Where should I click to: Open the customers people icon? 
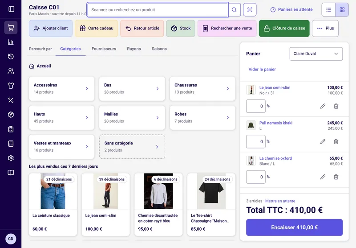[11, 71]
